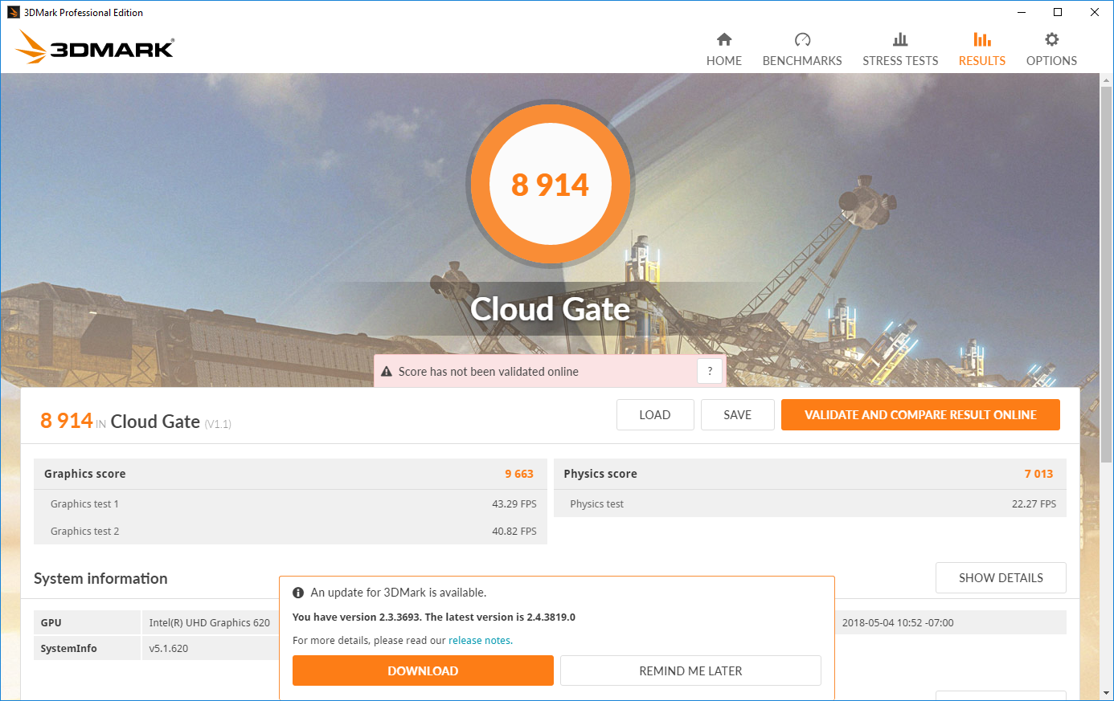The width and height of the screenshot is (1114, 701).
Task: Click the Physics score value 7 013
Action: coord(1038,474)
